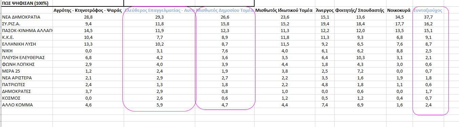
Task: Click '15,8' in the ΣΥ.ΡΙΖ.Α. row
Action: click(225, 24)
